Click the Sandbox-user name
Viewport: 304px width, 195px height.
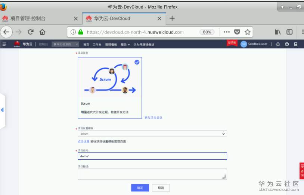258,44
